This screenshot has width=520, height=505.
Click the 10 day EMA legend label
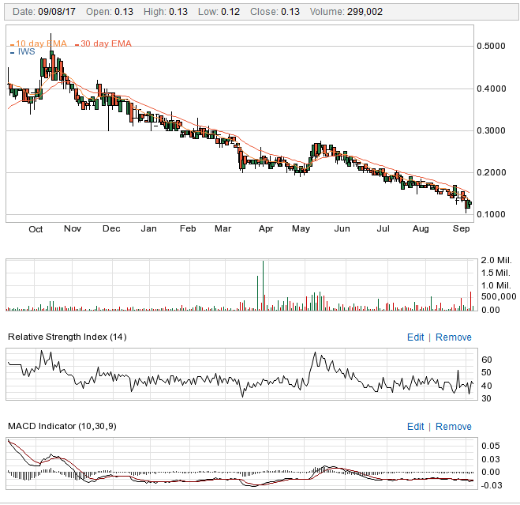pos(41,43)
